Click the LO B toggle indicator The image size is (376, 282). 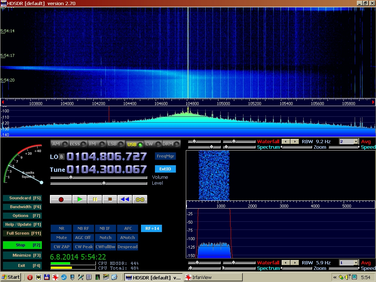[62, 157]
